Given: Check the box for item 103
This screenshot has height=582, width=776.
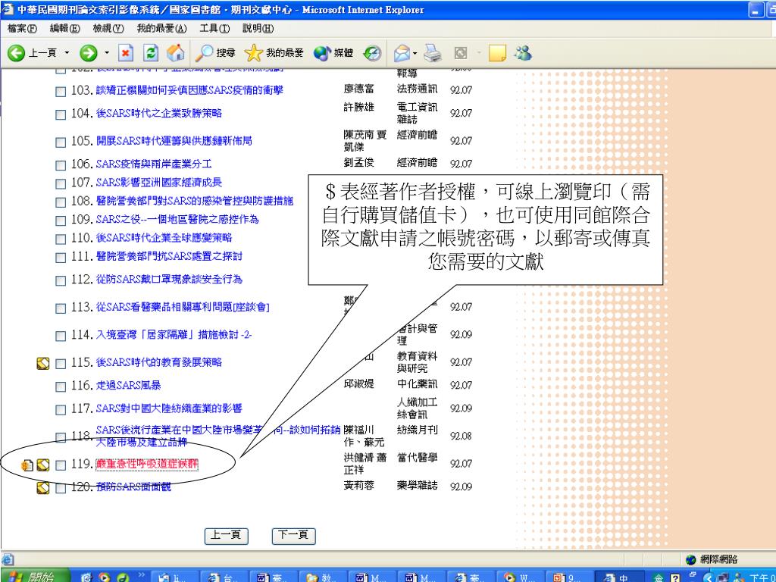Looking at the screenshot, I should point(61,92).
